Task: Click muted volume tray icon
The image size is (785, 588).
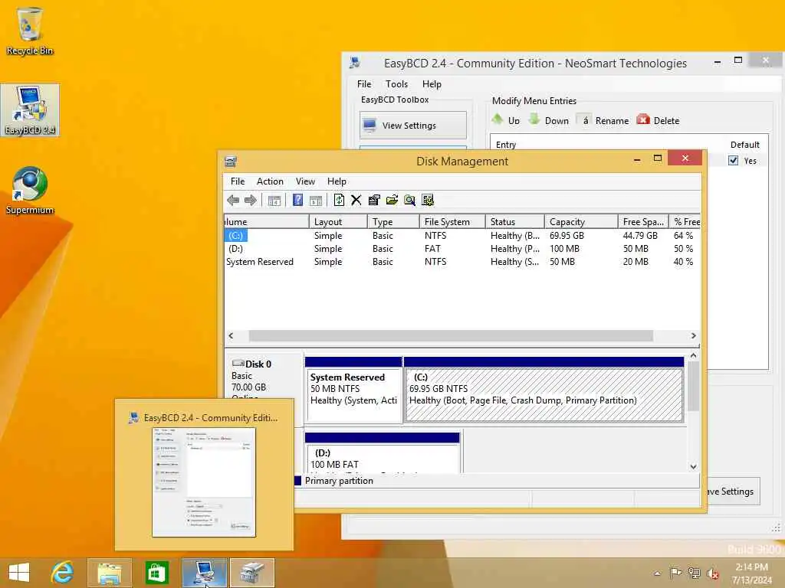Action: click(712, 573)
